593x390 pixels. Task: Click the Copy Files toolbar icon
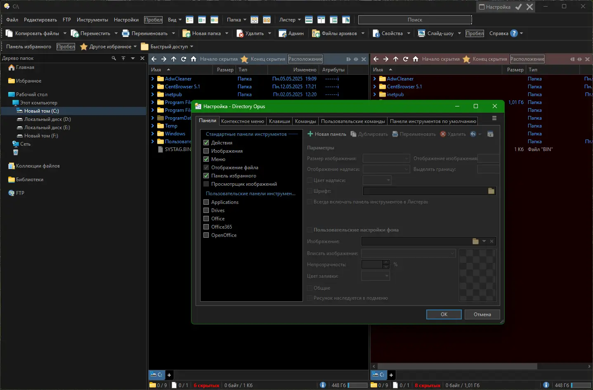pos(9,33)
